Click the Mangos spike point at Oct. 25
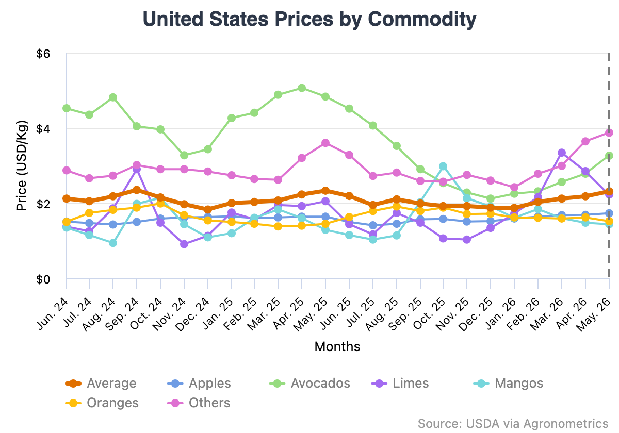Viewport: 619px width, 433px height. [x=443, y=166]
